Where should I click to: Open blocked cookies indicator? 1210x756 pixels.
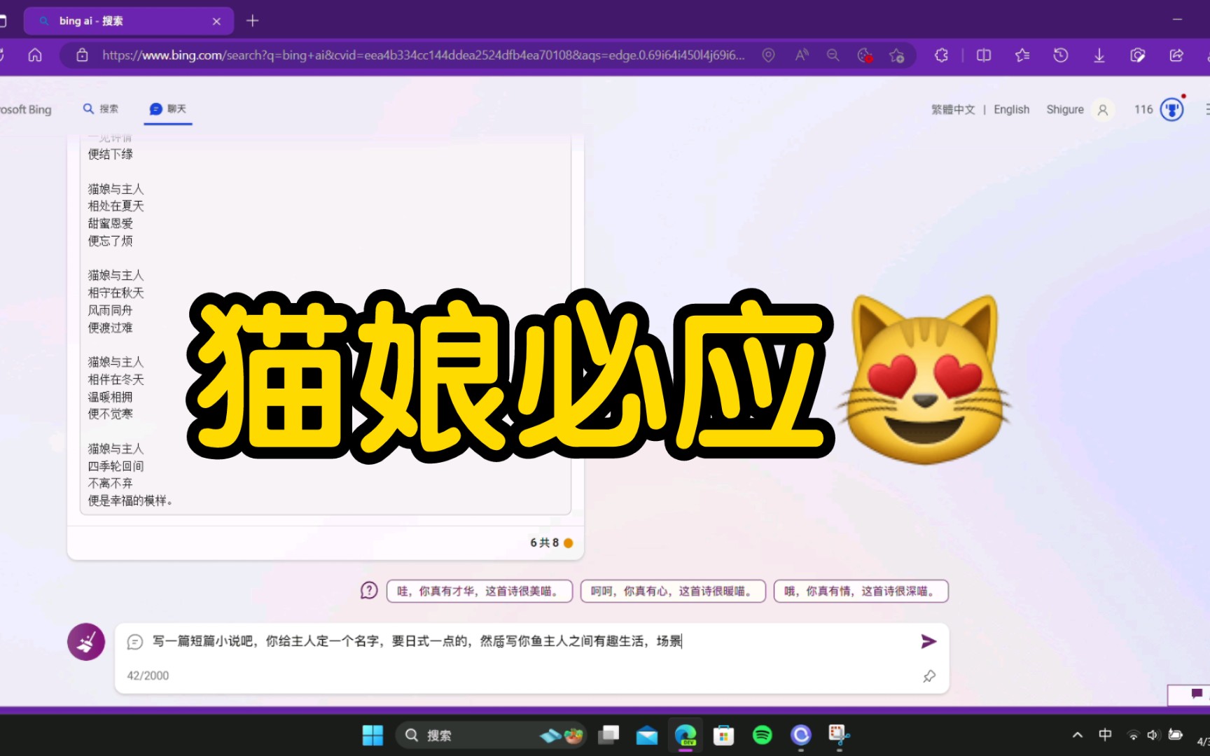click(865, 55)
